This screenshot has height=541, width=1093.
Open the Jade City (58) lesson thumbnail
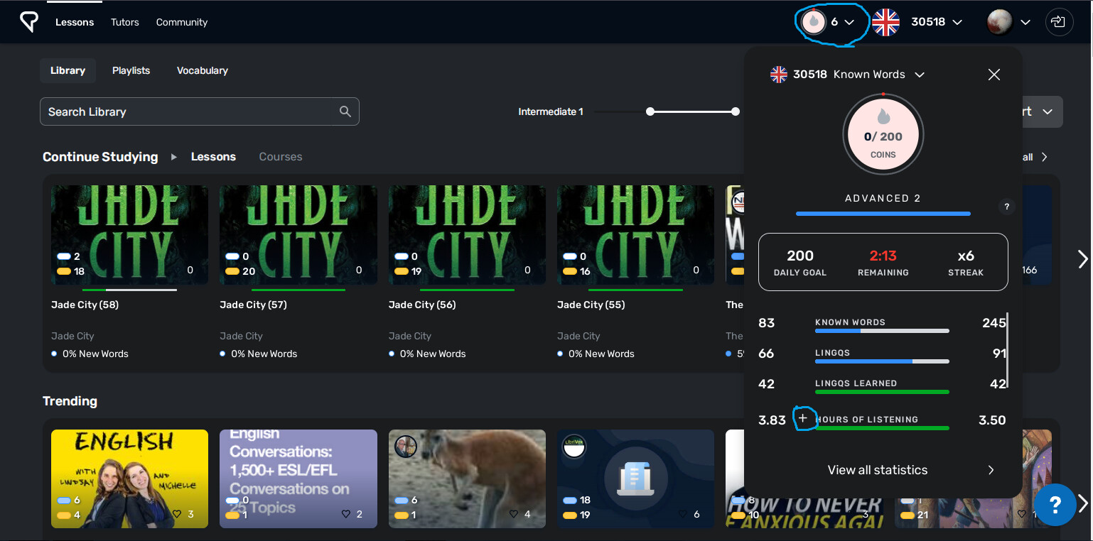(129, 235)
